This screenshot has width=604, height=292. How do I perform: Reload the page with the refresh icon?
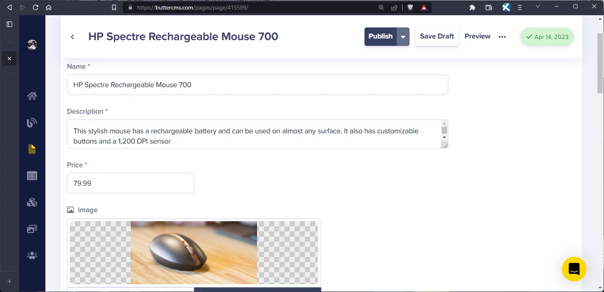point(35,8)
